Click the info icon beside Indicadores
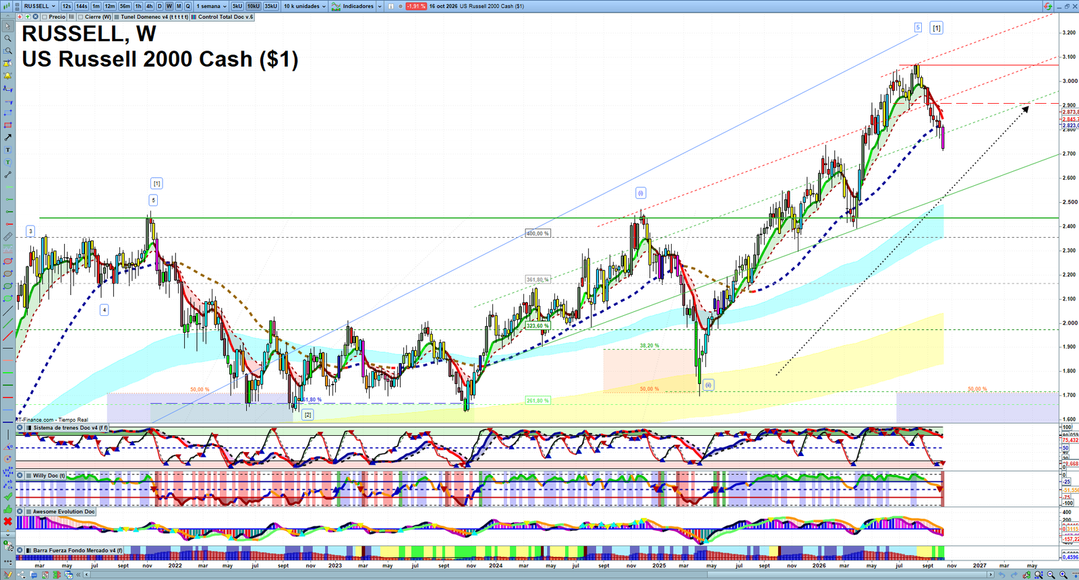Image resolution: width=1079 pixels, height=580 pixels. [390, 6]
